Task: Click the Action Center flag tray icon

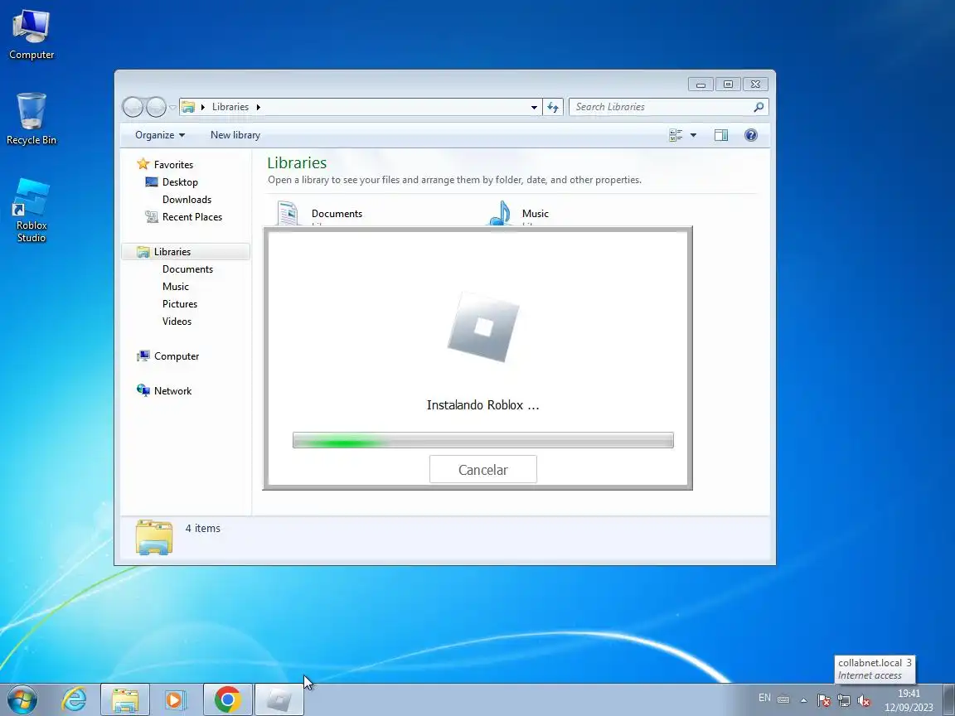Action: point(823,700)
